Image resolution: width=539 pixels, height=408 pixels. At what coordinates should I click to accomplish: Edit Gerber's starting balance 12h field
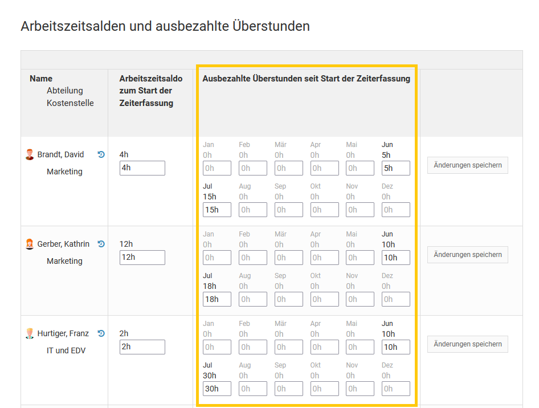[x=142, y=258]
